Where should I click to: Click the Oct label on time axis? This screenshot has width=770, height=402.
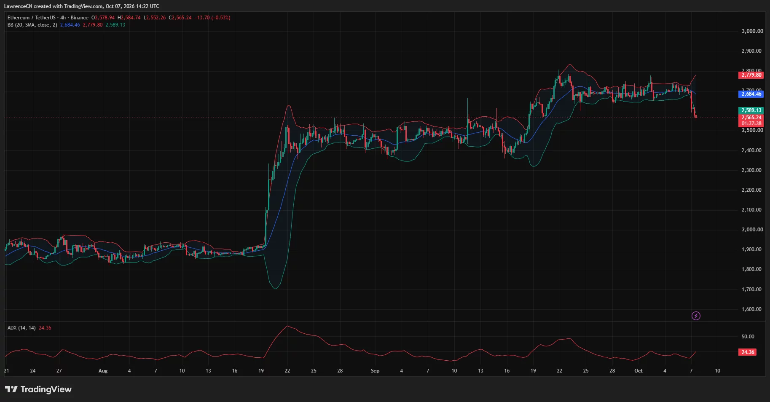(639, 371)
